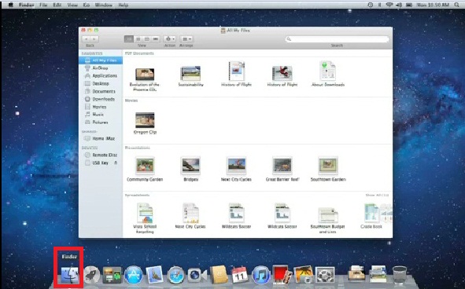
Task: Open the Help menu
Action: coord(123,5)
